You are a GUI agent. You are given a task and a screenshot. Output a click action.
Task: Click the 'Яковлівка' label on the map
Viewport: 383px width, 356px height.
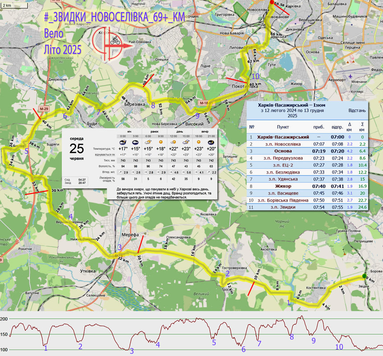tap(208, 214)
